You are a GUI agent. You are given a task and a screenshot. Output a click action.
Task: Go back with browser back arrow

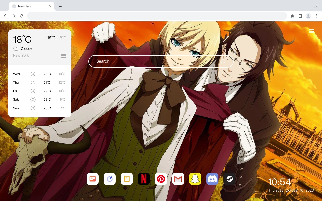coord(6,16)
